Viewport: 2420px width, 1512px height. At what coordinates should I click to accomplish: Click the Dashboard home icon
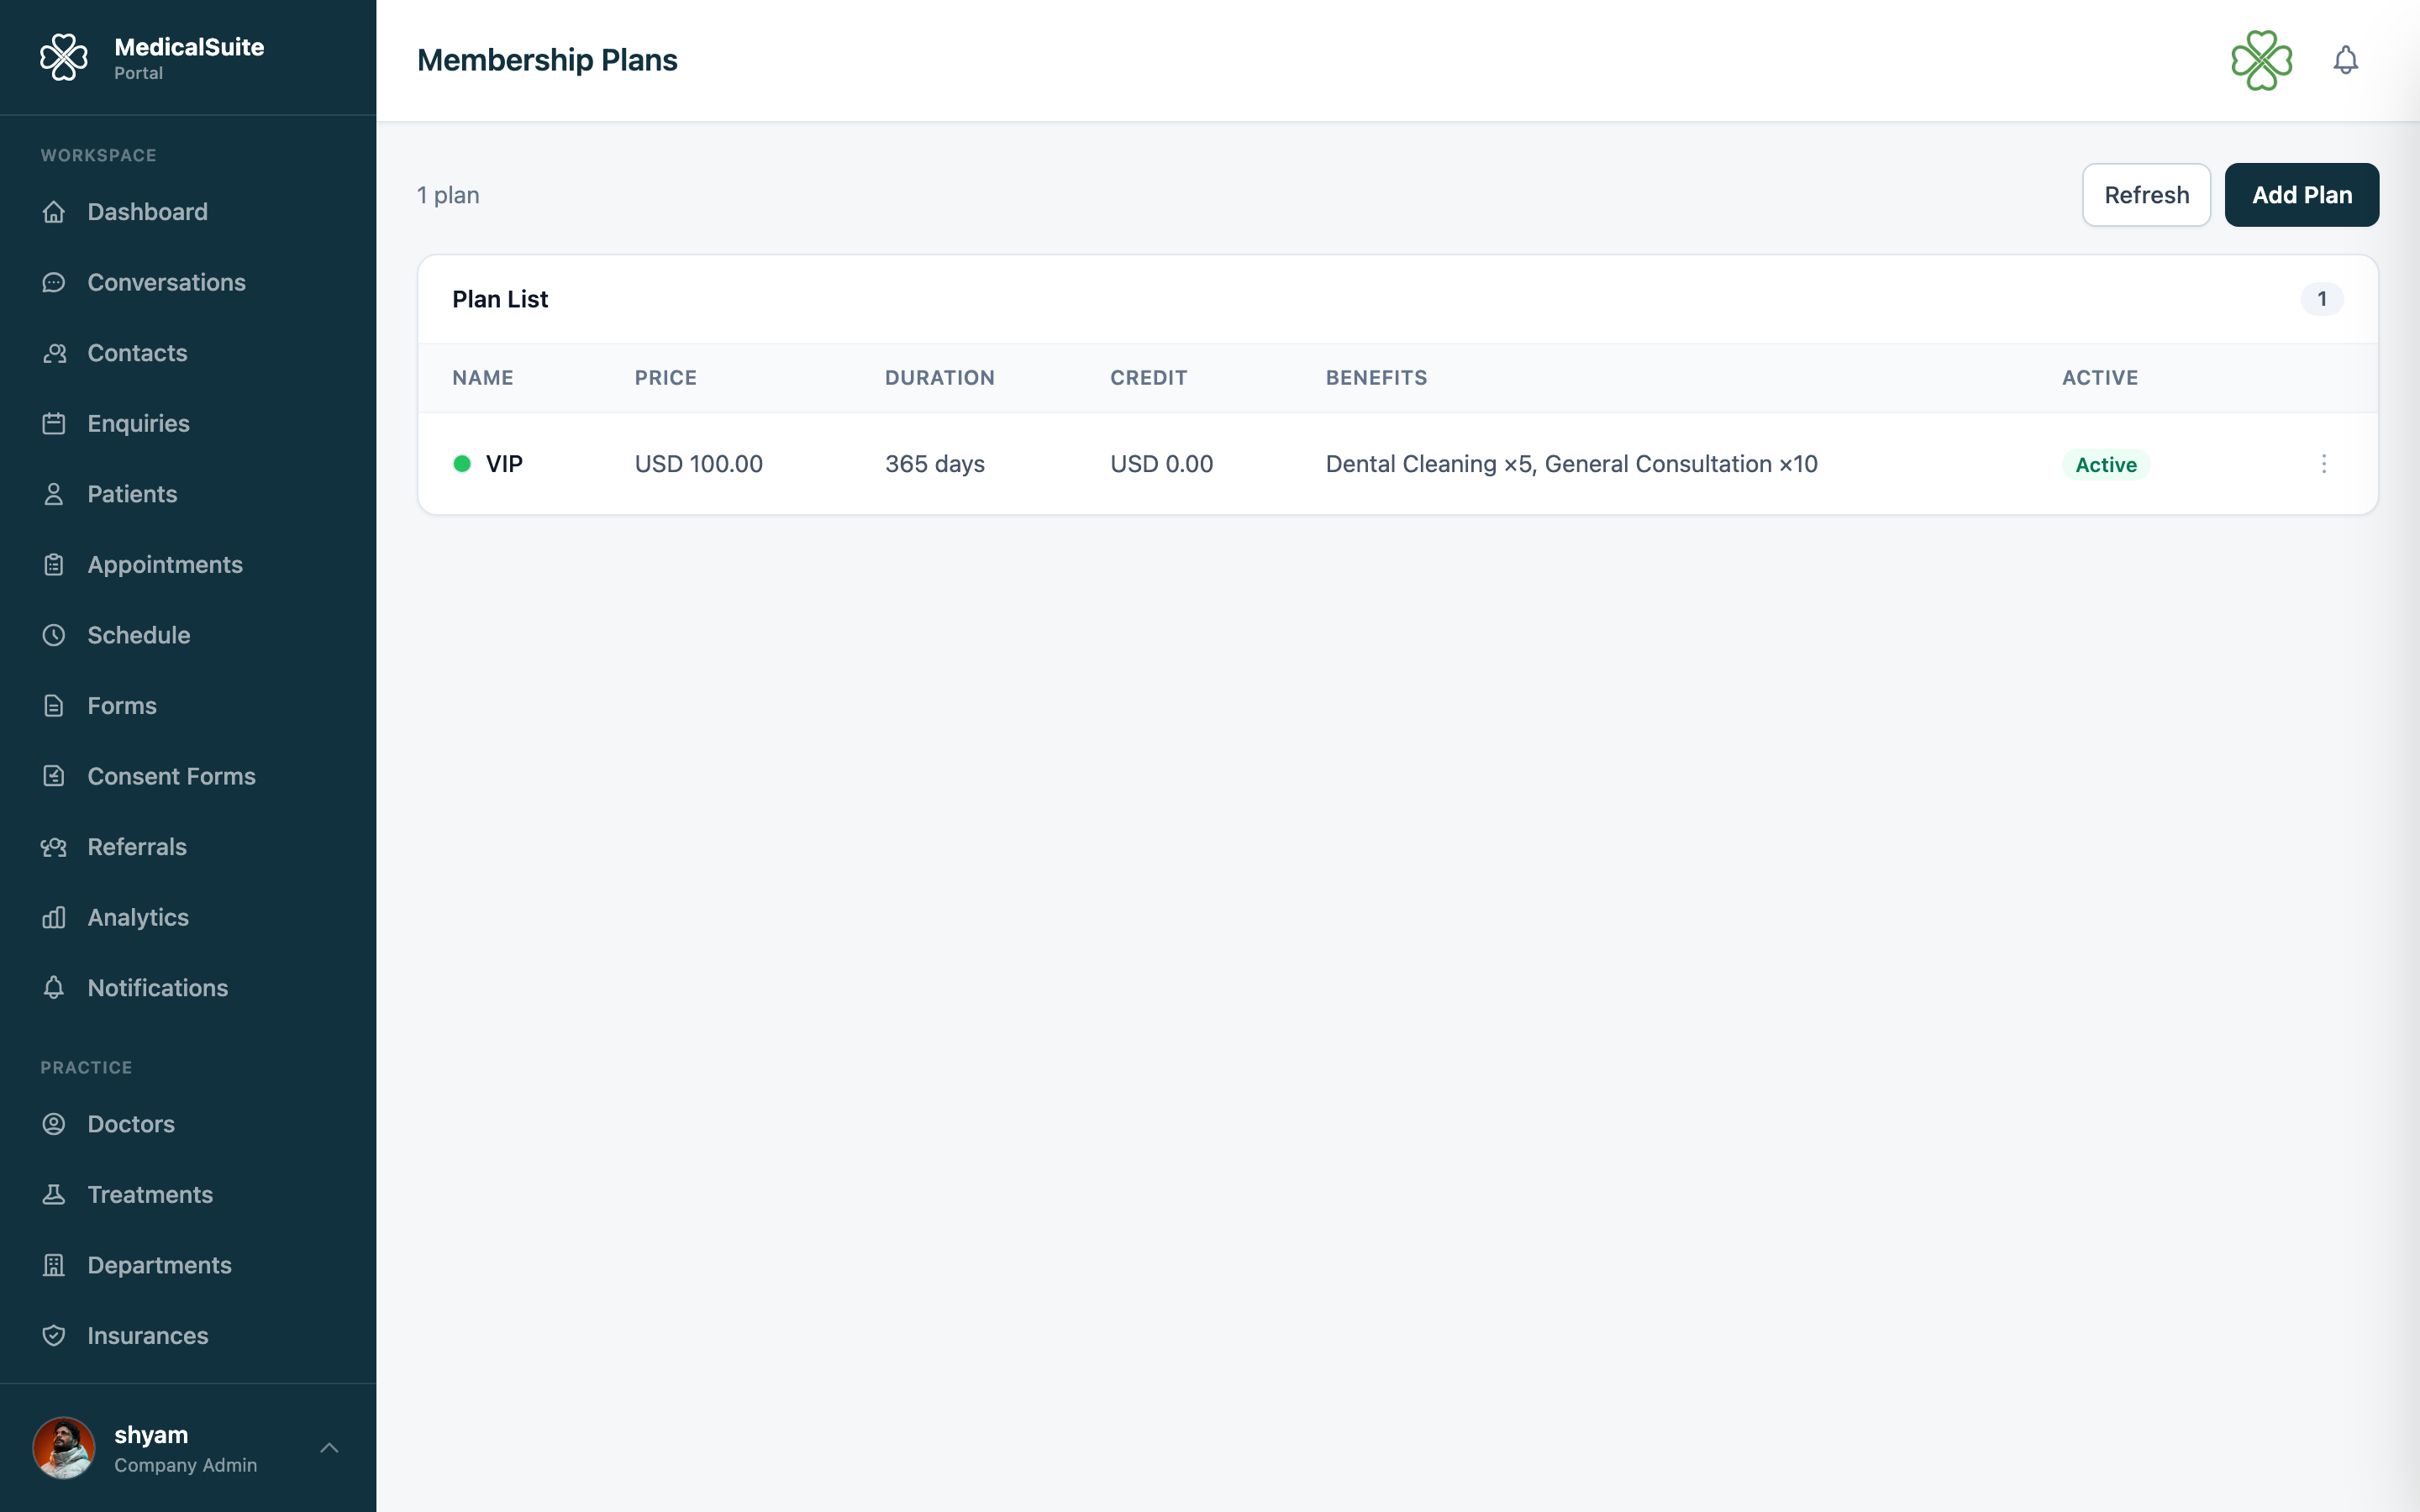pos(54,212)
